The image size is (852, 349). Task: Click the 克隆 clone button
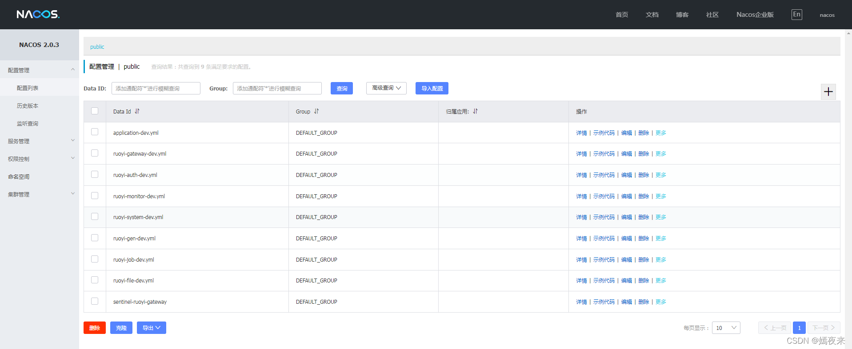[121, 328]
